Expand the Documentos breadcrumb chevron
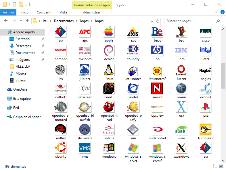This screenshot has width=226, height=170. coord(77,21)
